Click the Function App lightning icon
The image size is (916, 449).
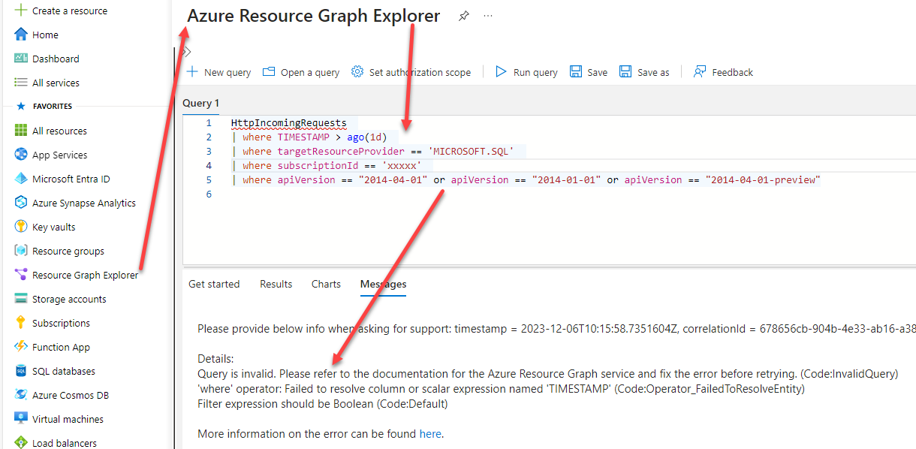coord(21,347)
